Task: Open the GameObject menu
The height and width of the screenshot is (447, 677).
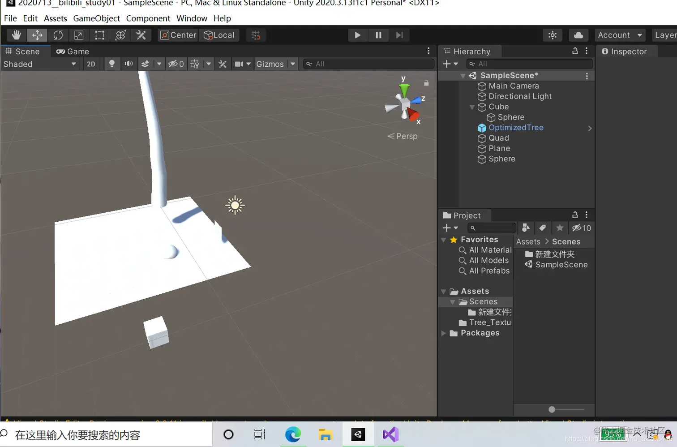Action: point(97,18)
